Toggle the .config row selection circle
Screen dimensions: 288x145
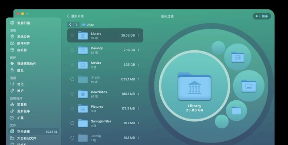click(73, 138)
